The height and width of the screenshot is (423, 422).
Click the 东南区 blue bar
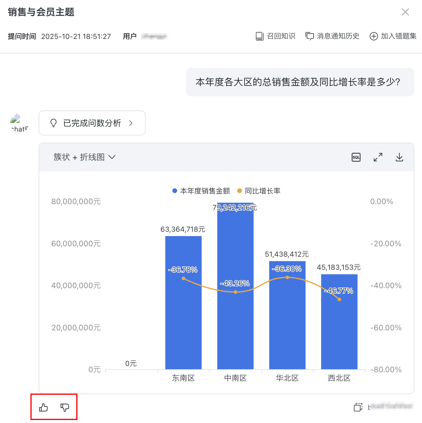[x=183, y=327]
